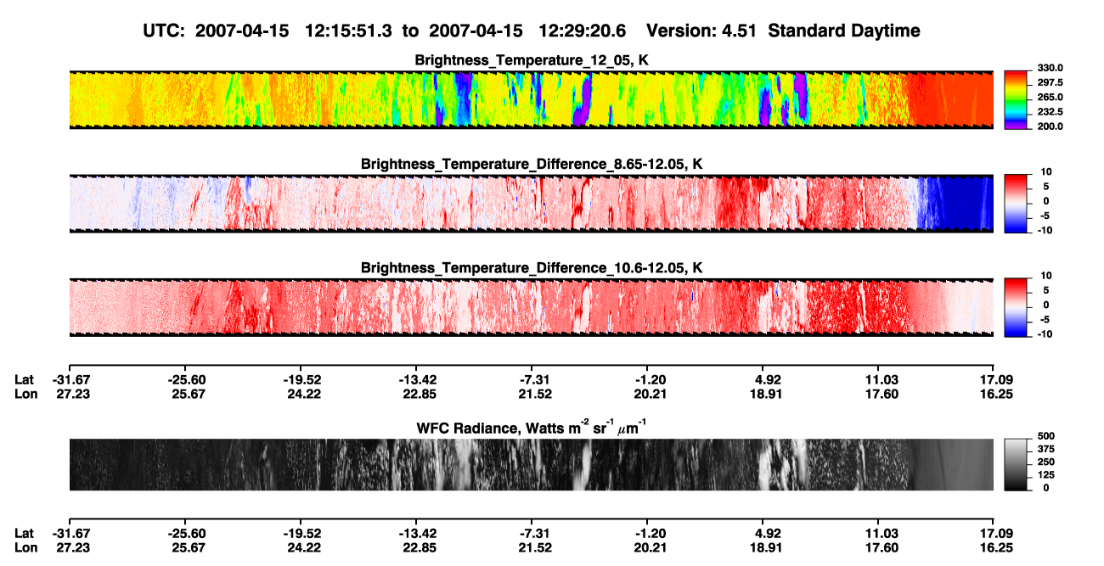Click the "WFC Radiance, Watts m-2 sr-1" title

(532, 428)
